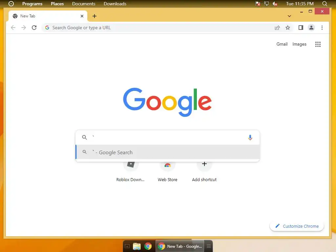Open the Gmail link
Screen dimensions: 336x252
click(282, 44)
